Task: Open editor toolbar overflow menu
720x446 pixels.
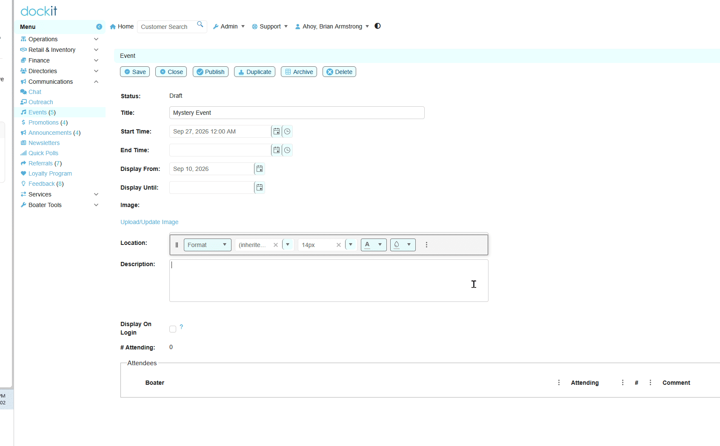Action: tap(426, 245)
